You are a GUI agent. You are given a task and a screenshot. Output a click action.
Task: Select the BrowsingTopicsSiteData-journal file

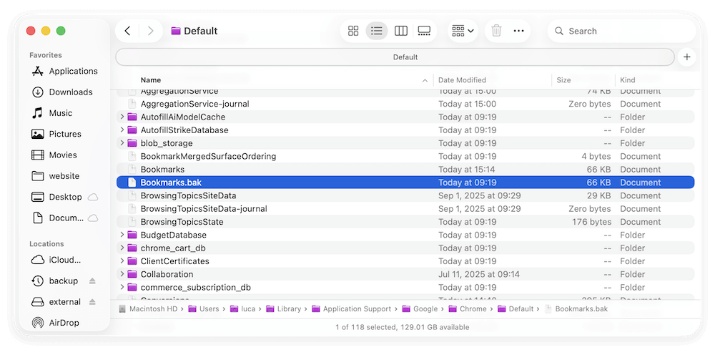[405, 209]
